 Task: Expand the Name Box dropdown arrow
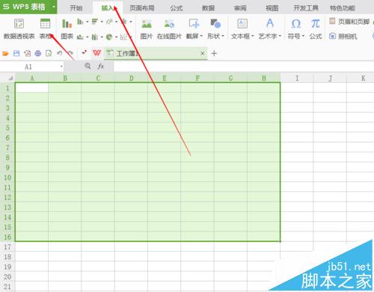[x=61, y=66]
